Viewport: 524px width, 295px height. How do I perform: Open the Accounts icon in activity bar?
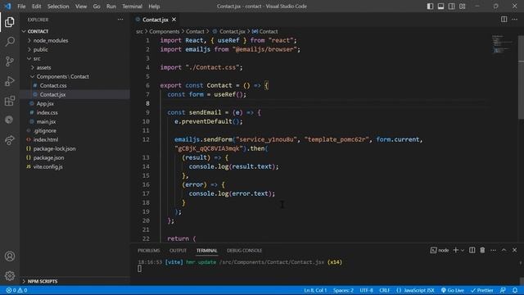click(x=10, y=256)
